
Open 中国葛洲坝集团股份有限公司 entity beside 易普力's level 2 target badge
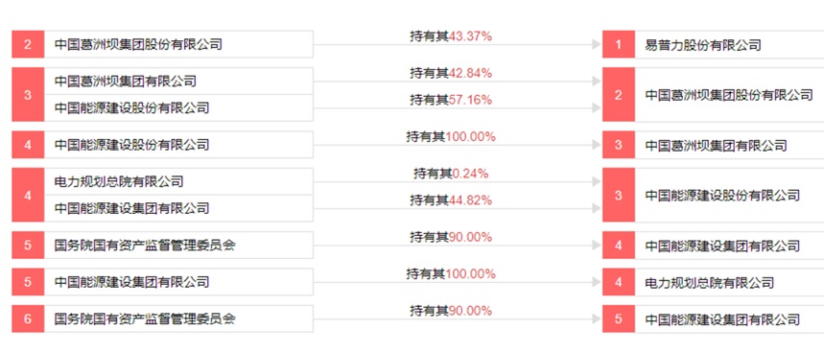point(729,95)
